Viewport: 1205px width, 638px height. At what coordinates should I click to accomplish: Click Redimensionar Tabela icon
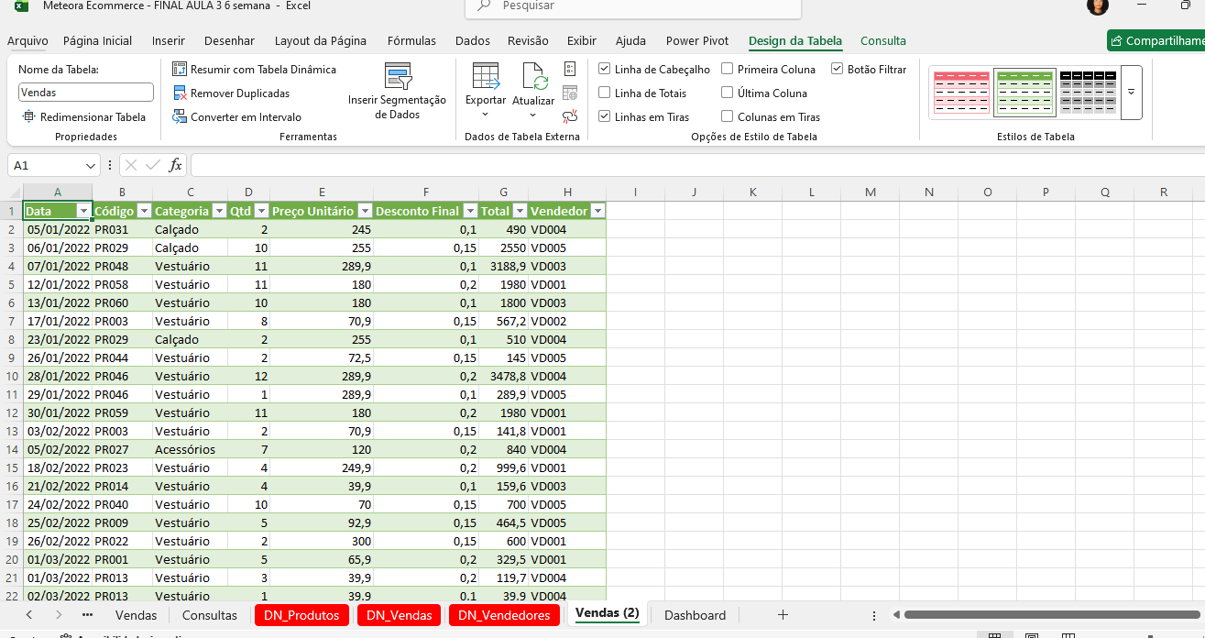point(28,117)
